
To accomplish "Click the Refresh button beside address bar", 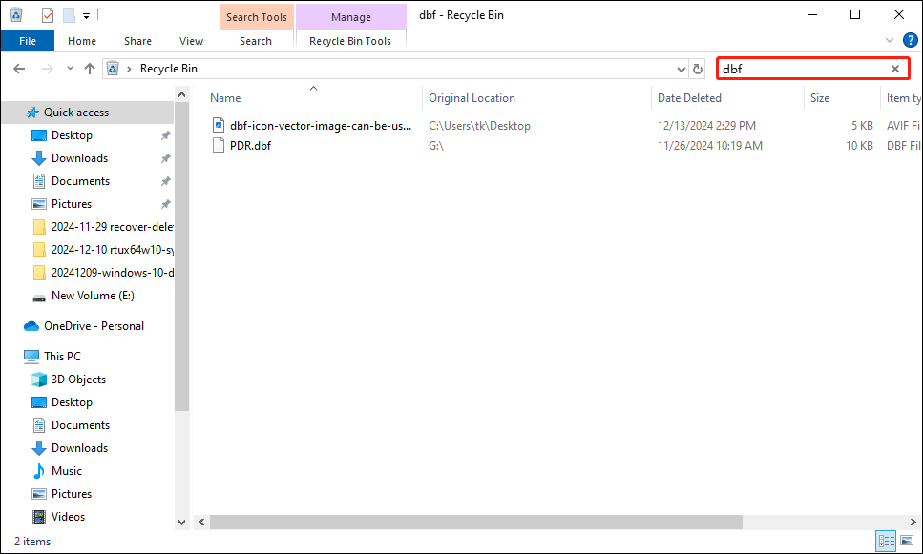I will [x=698, y=69].
